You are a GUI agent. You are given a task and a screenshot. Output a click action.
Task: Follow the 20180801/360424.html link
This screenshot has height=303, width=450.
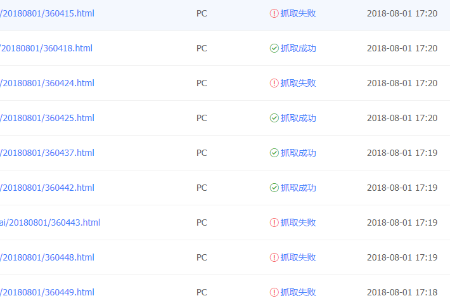click(x=48, y=83)
